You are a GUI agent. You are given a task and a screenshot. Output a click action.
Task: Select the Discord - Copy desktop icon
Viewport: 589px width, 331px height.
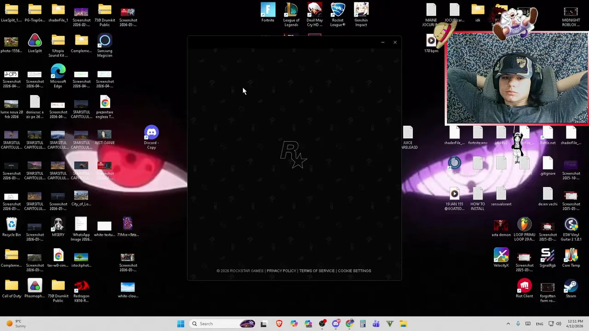coord(151,137)
